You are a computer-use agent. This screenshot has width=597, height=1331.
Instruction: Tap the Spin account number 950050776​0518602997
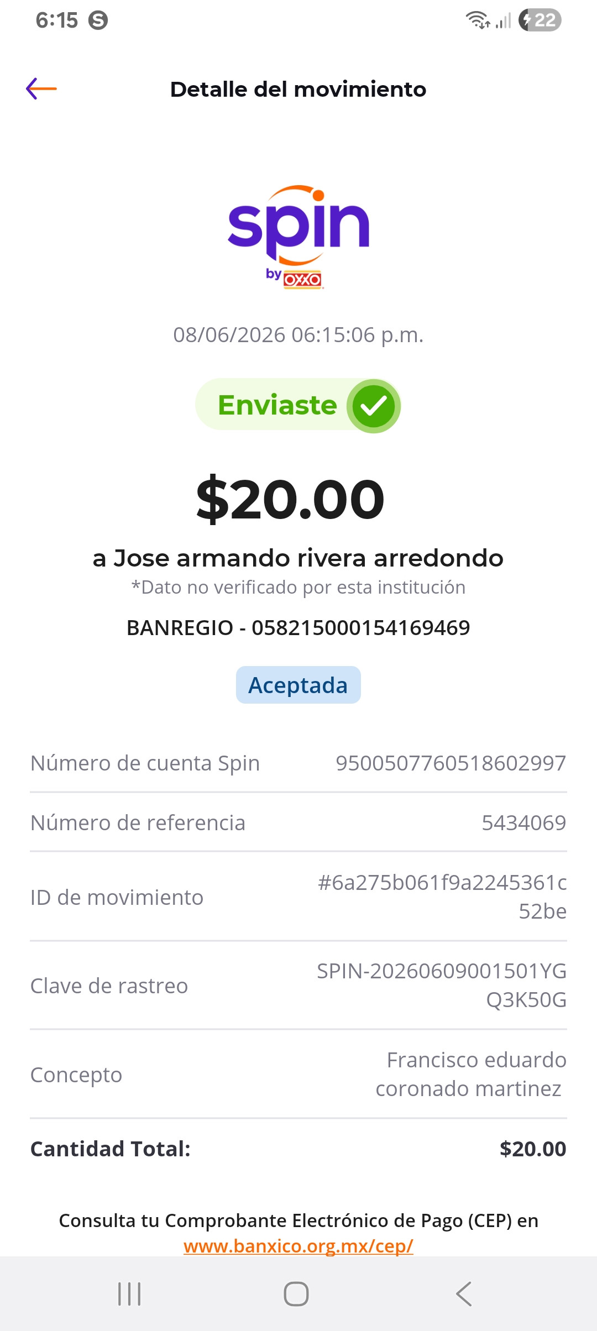point(451,763)
